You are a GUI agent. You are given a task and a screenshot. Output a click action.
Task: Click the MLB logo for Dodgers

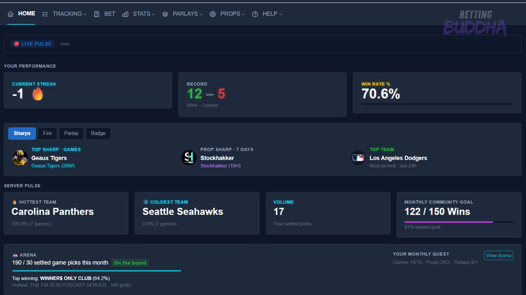(x=358, y=157)
